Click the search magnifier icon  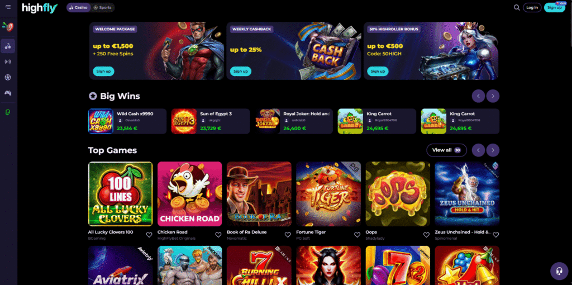tap(517, 7)
